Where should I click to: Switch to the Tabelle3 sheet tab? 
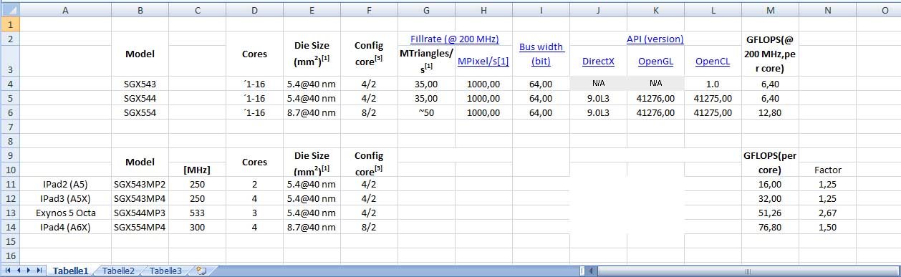pyautogui.click(x=165, y=271)
